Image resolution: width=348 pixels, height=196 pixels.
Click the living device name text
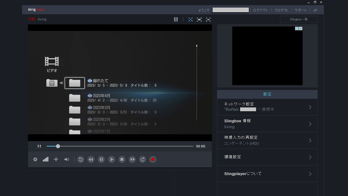coord(42,19)
